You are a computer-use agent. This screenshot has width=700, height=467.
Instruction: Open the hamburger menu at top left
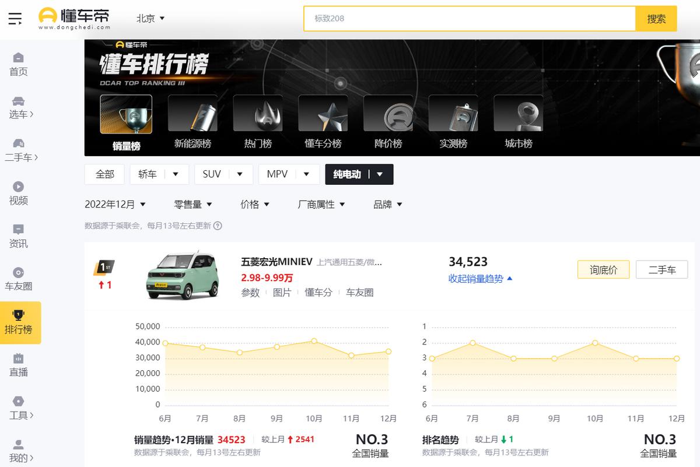pyautogui.click(x=16, y=18)
